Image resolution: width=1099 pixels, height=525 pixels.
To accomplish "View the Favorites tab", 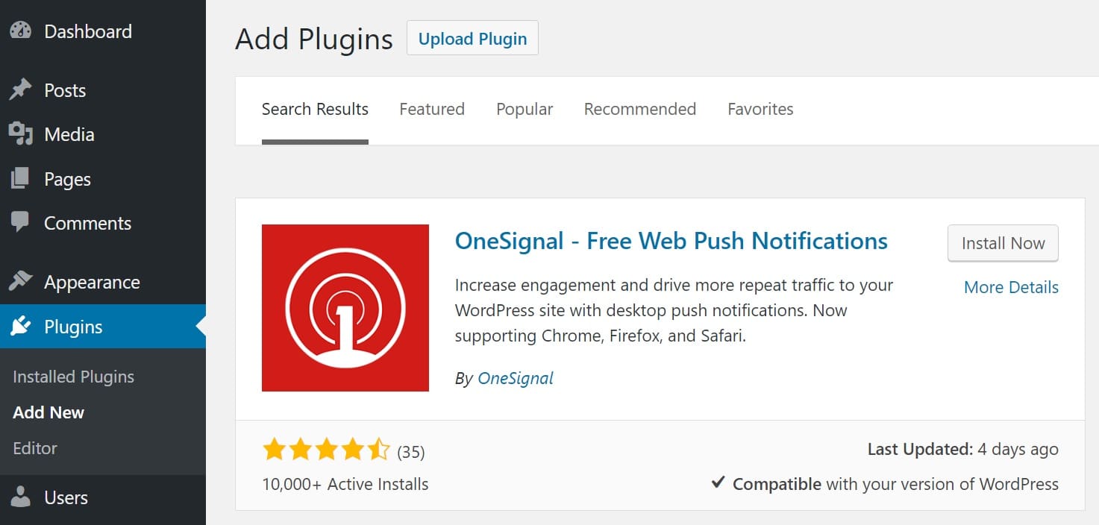I will pyautogui.click(x=760, y=109).
